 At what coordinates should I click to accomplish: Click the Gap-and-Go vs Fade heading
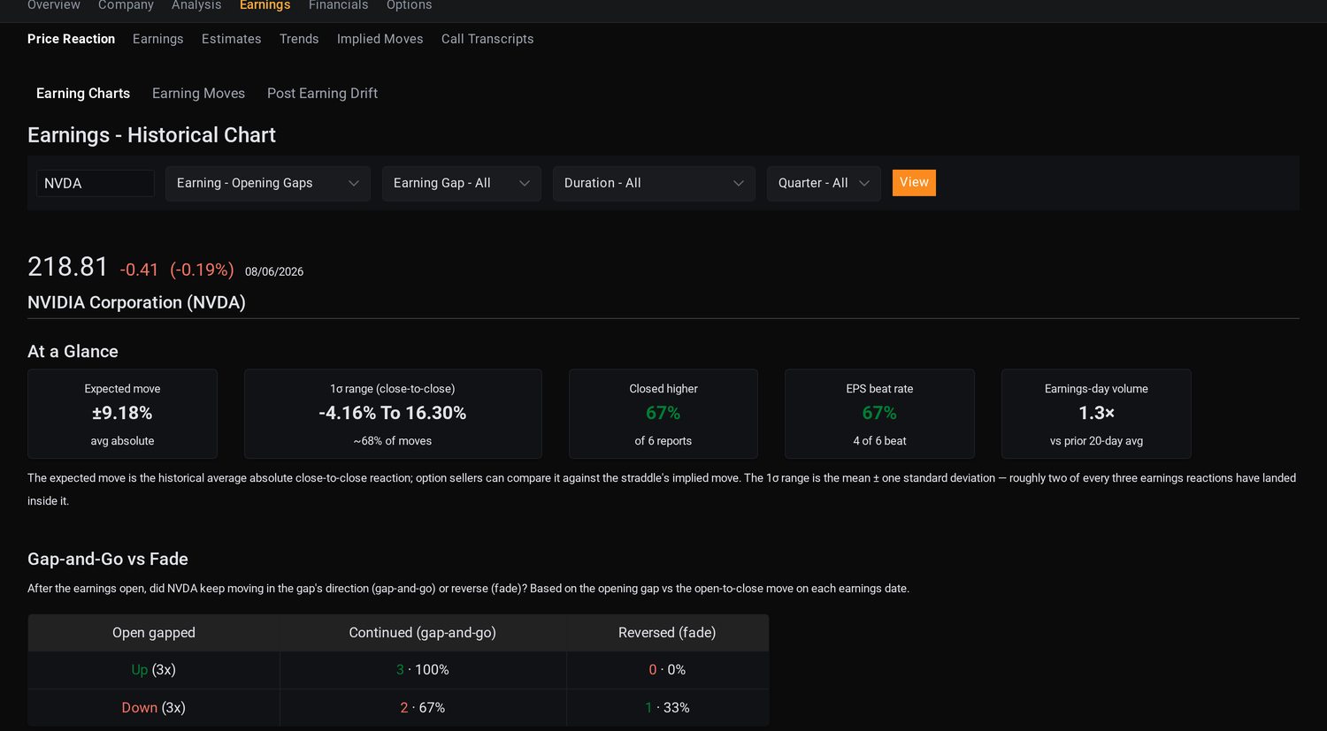pyautogui.click(x=108, y=560)
